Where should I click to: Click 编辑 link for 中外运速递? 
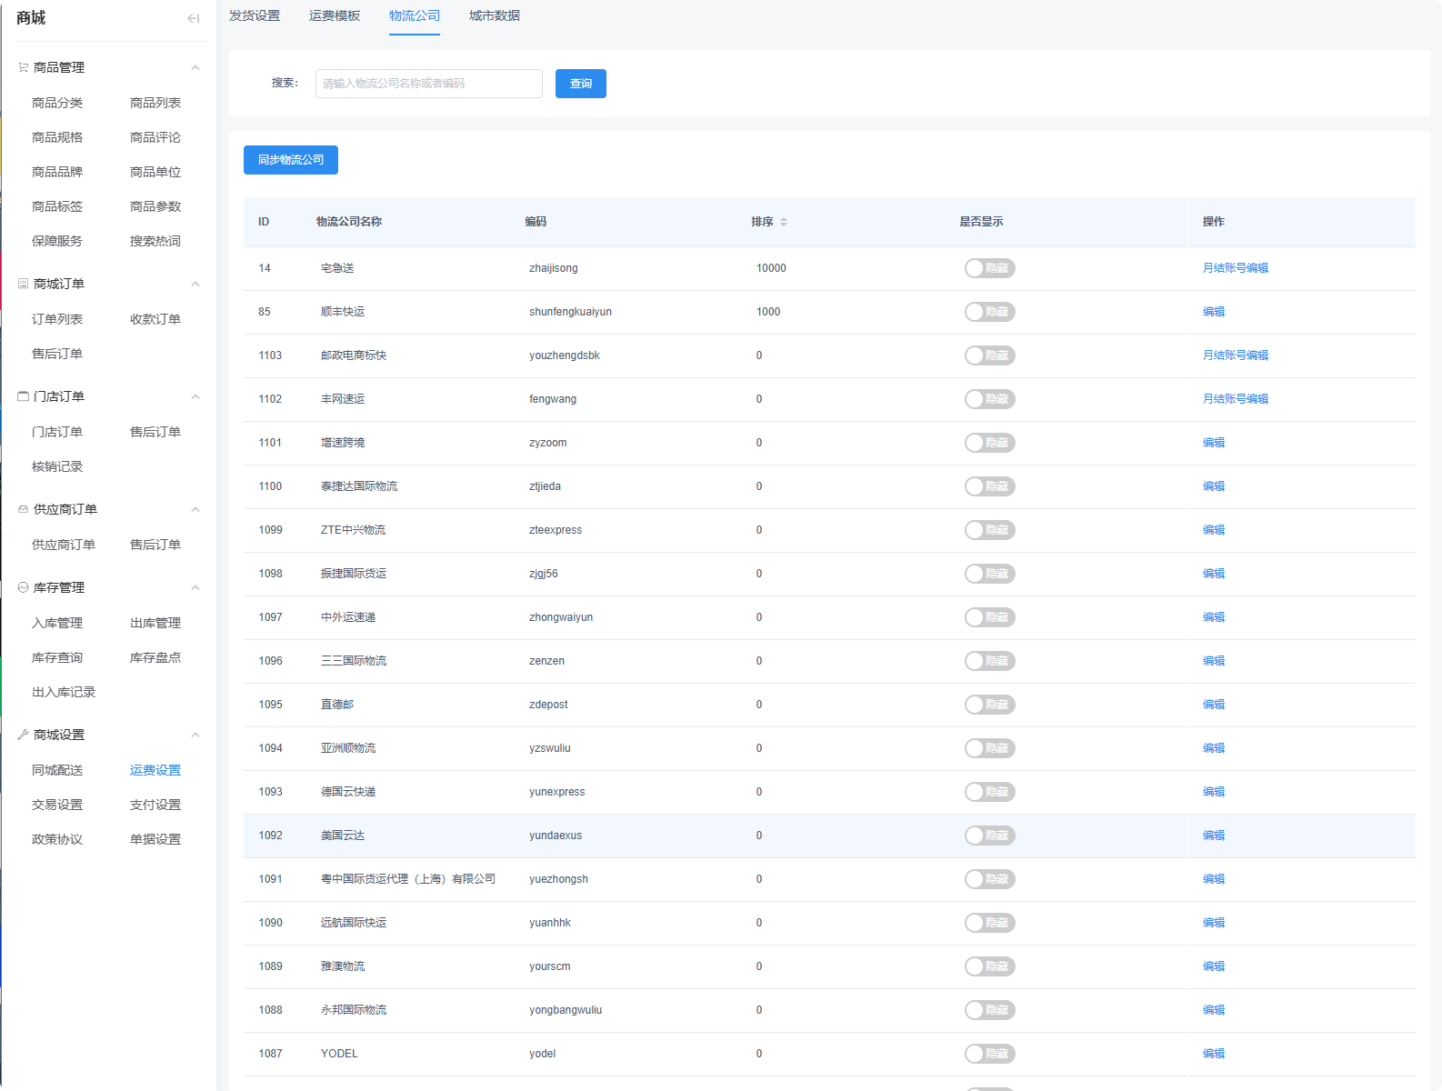tap(1214, 617)
